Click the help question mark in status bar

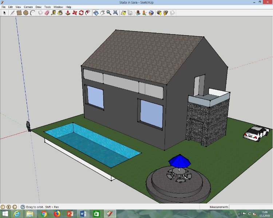click(x=23, y=207)
